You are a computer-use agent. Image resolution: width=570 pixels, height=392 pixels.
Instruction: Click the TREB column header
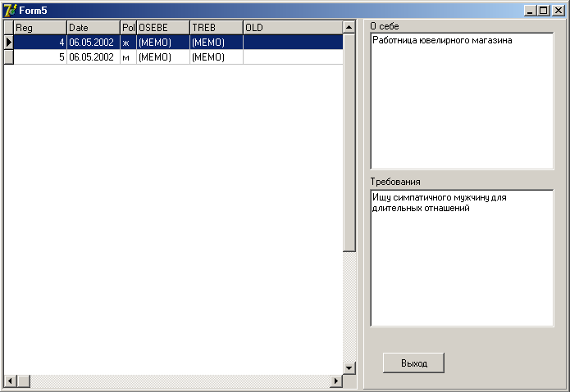[x=217, y=28]
